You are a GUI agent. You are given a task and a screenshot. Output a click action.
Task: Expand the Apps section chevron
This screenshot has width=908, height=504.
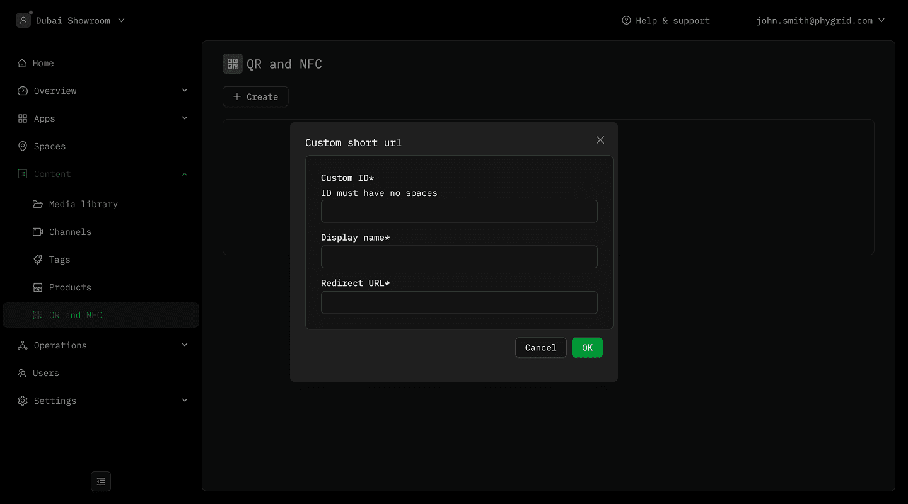(185, 118)
